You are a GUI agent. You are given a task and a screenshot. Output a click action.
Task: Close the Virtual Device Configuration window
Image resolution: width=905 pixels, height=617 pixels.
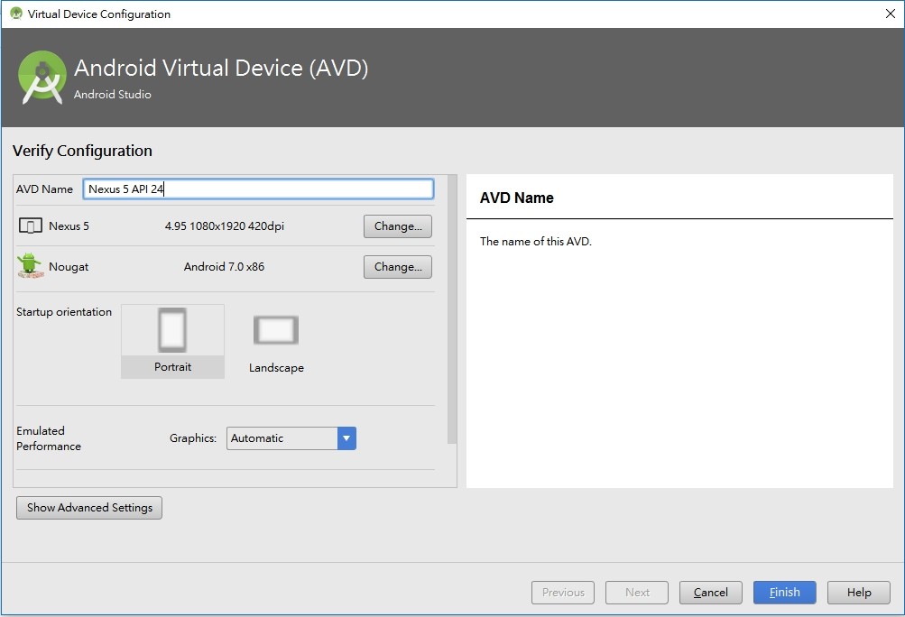point(891,14)
